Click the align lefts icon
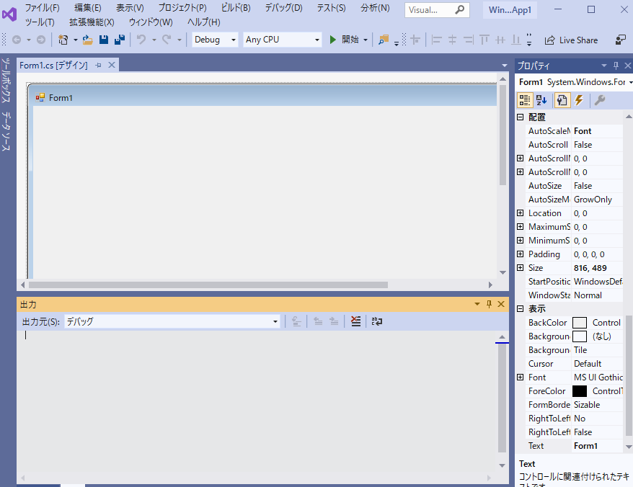This screenshot has width=633, height=487. 436,40
